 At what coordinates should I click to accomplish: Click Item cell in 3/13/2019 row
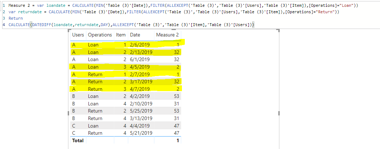[124, 119]
